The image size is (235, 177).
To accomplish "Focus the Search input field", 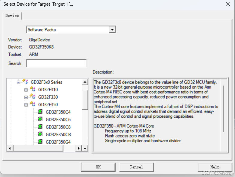I will 56,63.
